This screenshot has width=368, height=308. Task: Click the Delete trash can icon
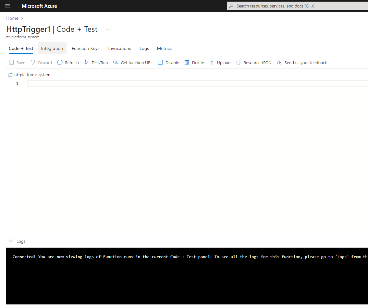[x=187, y=62]
